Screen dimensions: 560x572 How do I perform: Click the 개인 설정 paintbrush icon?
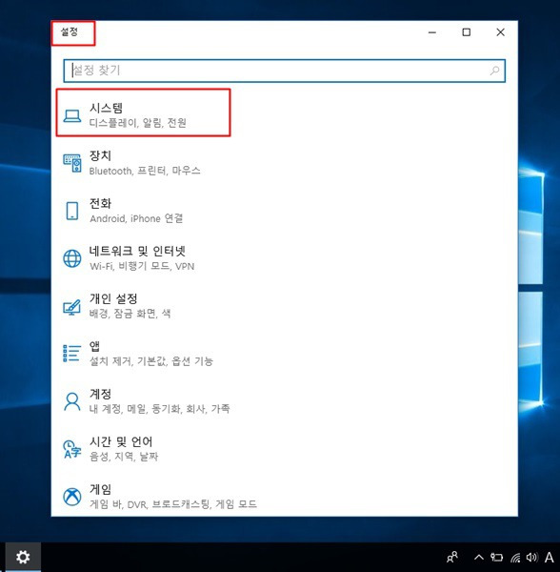[x=72, y=307]
